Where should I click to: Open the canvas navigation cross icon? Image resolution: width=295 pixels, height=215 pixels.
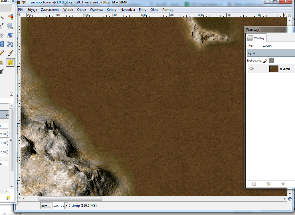tap(290, 199)
